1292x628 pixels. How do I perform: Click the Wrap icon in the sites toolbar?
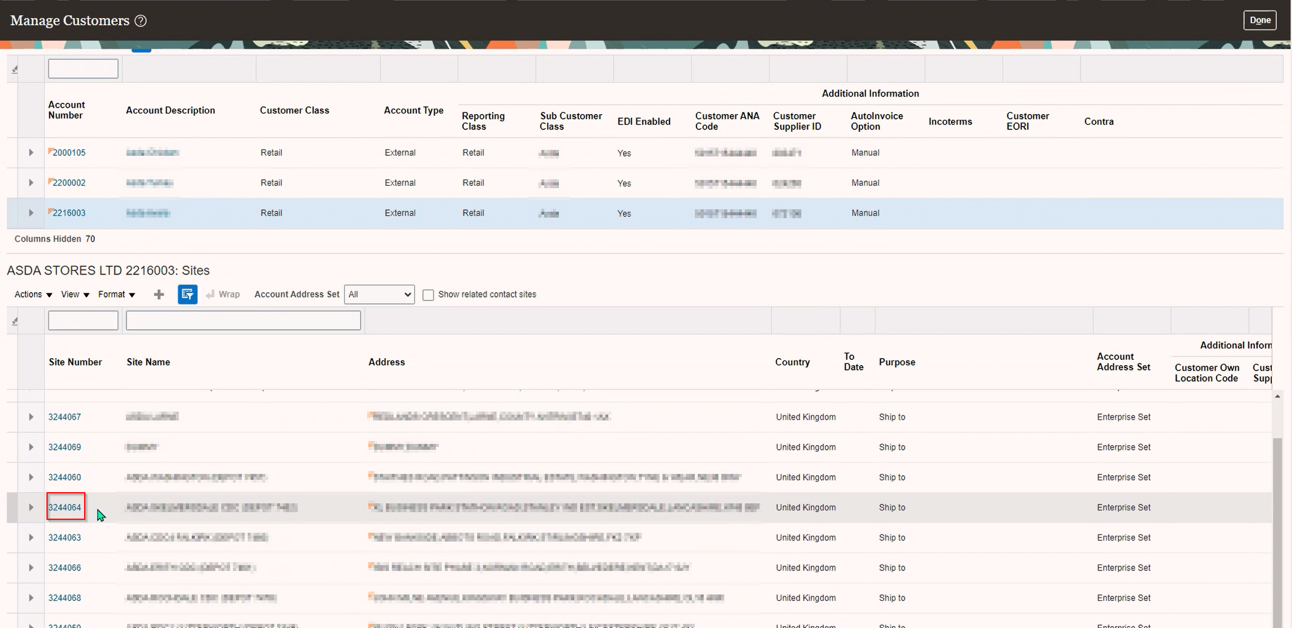pos(210,294)
